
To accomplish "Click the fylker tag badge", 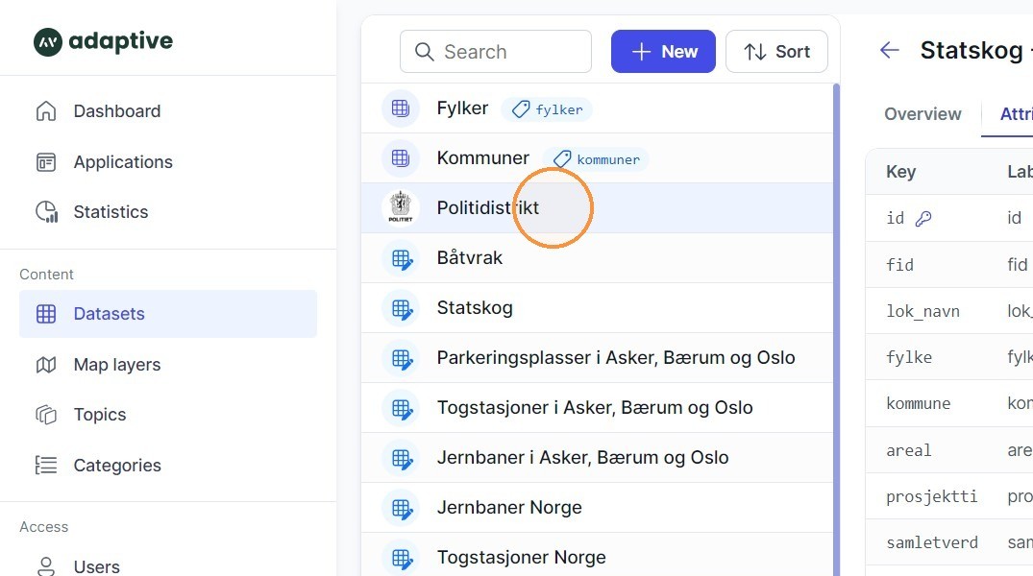I will (547, 109).
